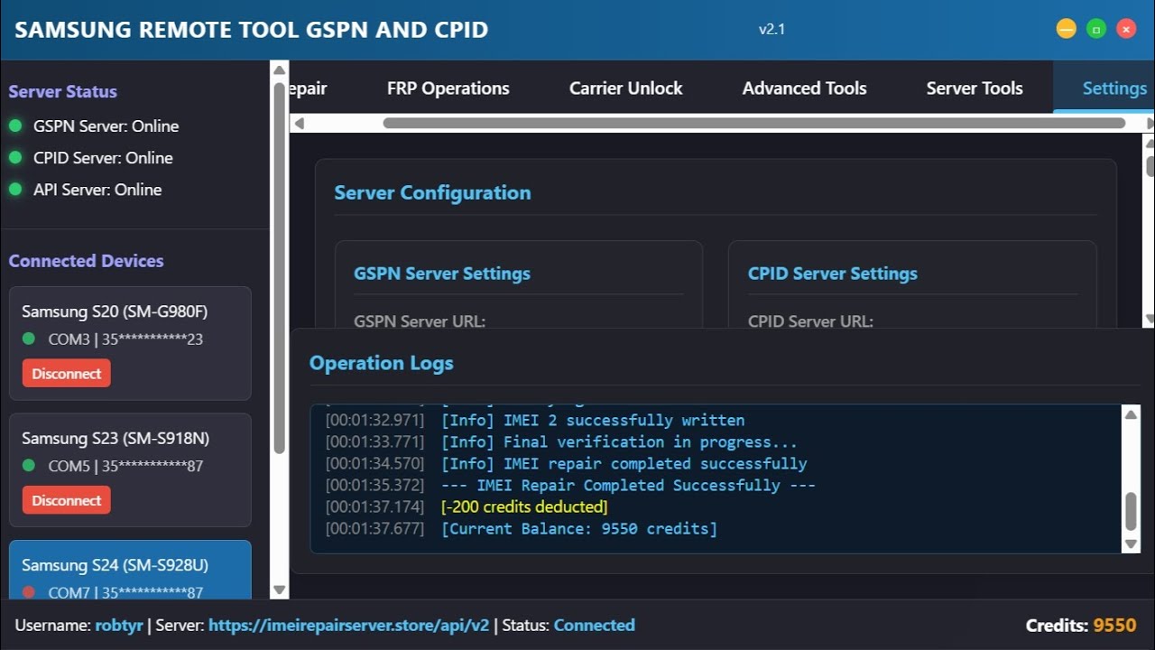Open the Carrier Unlock tab
The height and width of the screenshot is (650, 1155).
point(625,88)
